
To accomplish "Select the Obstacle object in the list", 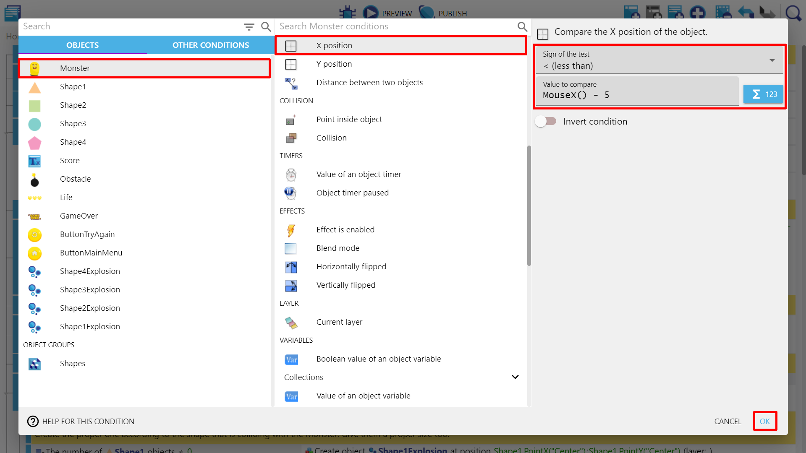I will (76, 179).
